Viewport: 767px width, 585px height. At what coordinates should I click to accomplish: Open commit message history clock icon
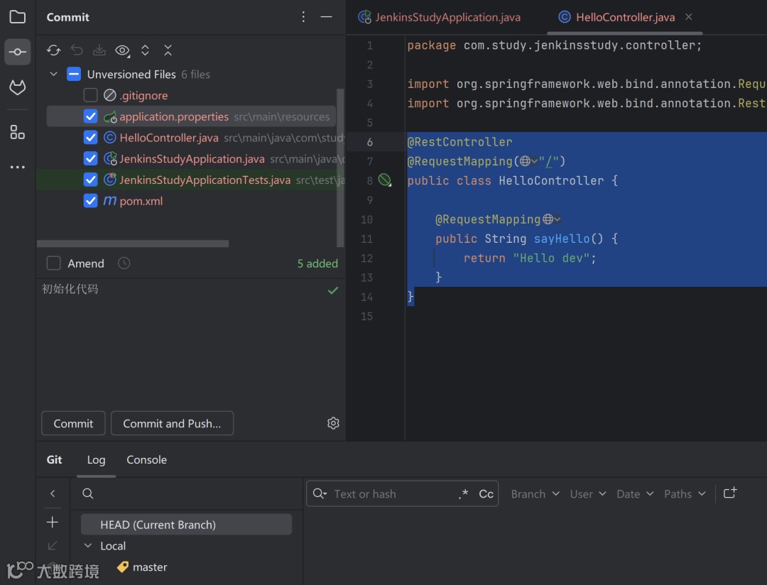click(124, 263)
